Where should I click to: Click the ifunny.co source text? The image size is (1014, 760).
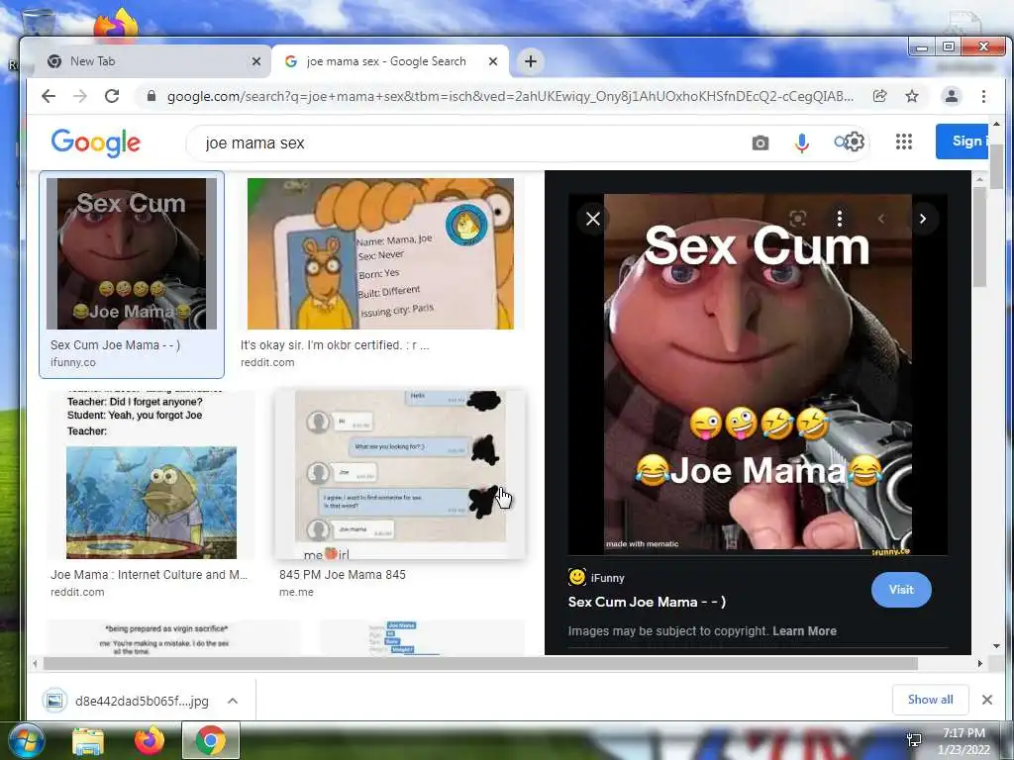[x=73, y=362]
